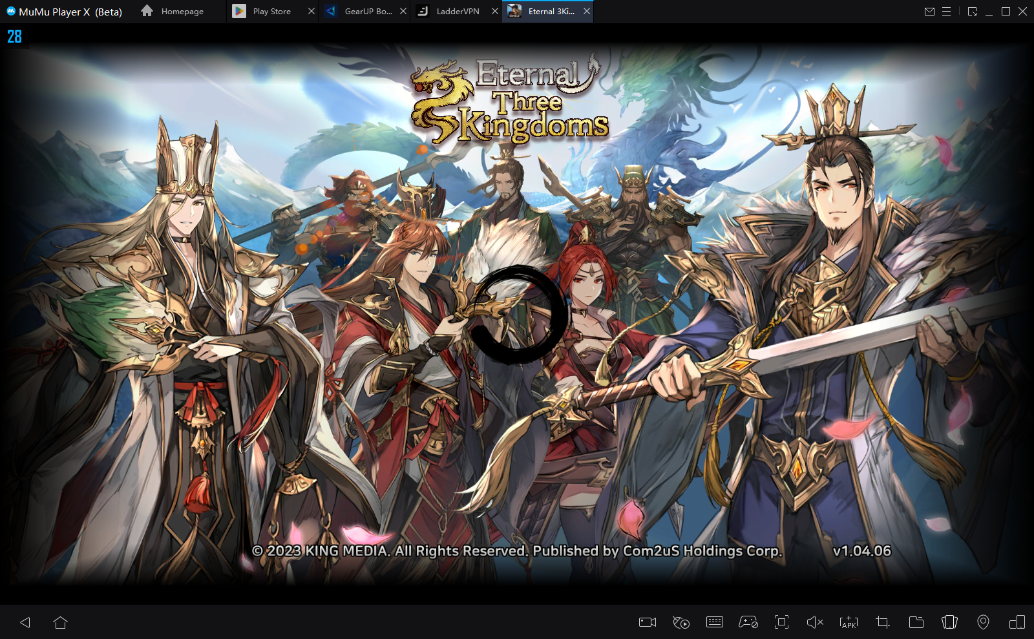This screenshot has width=1034, height=639.
Task: Enter fullscreen mode from bottom toolbar
Action: tap(781, 622)
